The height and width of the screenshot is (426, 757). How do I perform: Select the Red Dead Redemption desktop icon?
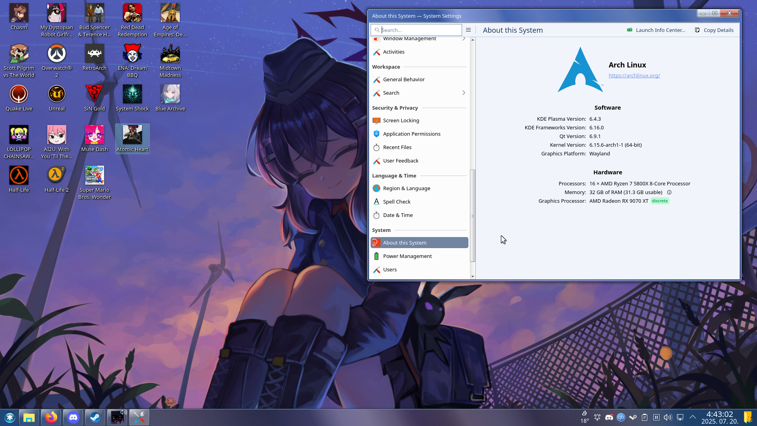point(132,21)
